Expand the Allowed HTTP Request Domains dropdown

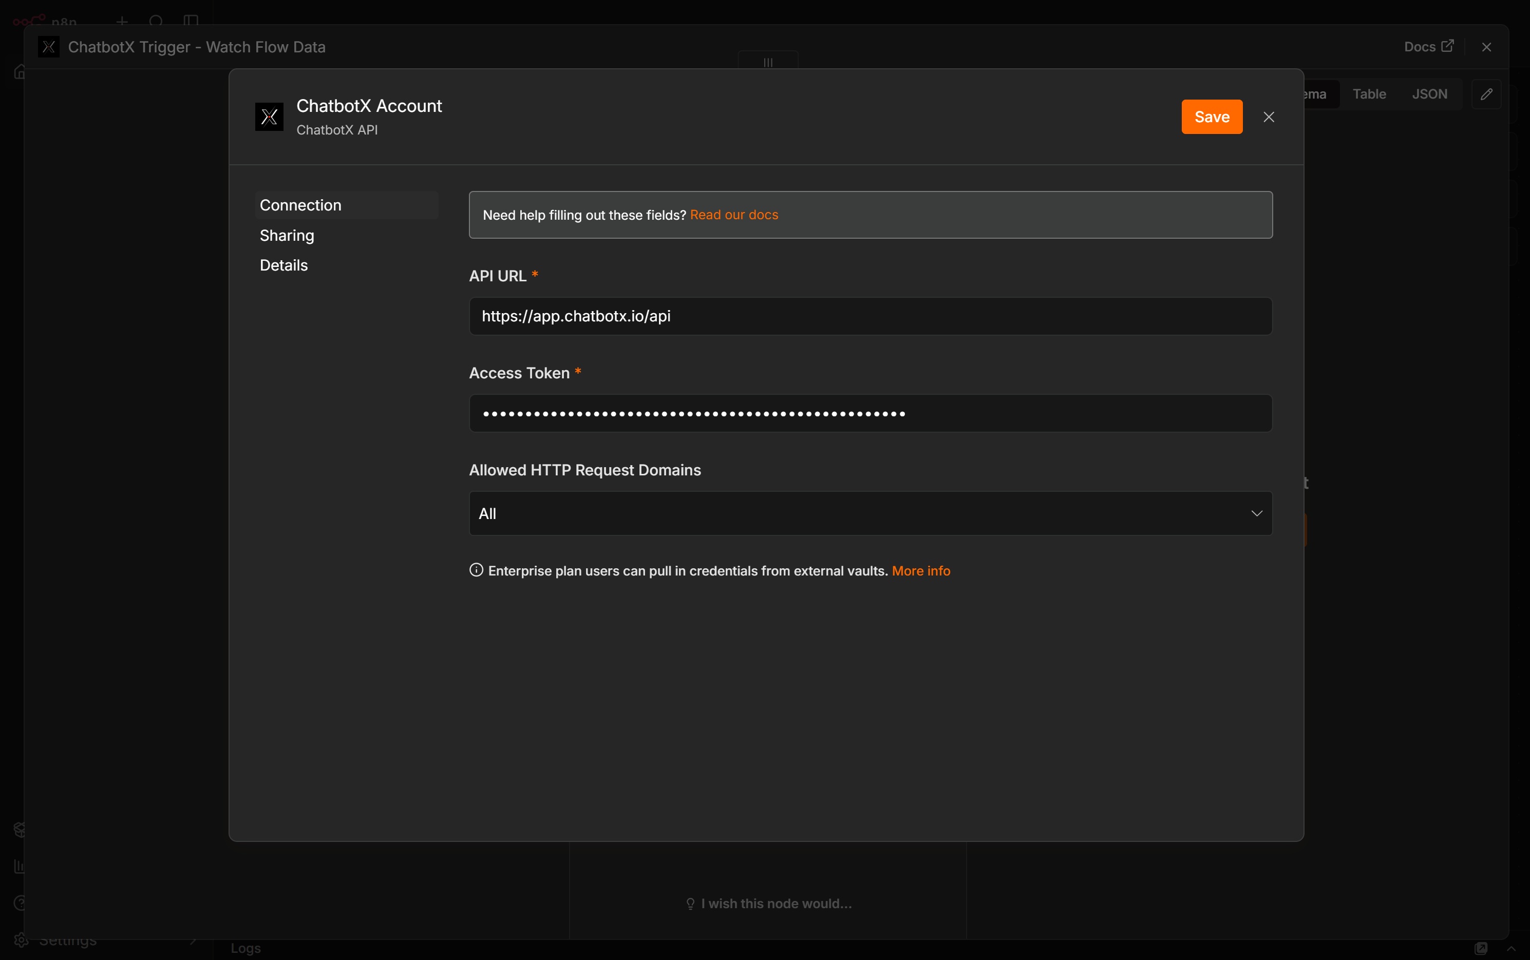[870, 513]
